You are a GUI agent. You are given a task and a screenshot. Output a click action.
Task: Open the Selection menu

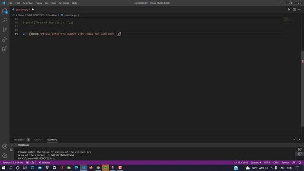tap(28, 3)
